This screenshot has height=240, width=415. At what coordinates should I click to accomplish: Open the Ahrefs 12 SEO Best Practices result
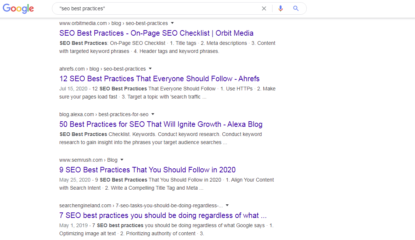point(159,79)
